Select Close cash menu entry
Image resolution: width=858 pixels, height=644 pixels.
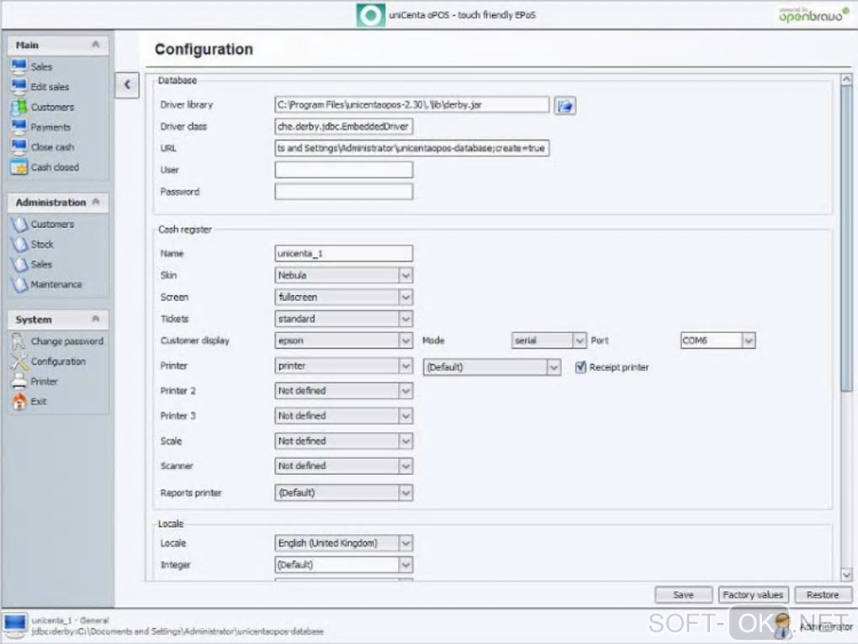tap(52, 148)
